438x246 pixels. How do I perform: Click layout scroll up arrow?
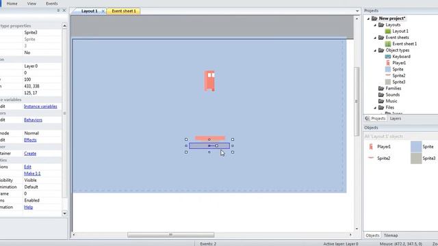[x=357, y=18]
